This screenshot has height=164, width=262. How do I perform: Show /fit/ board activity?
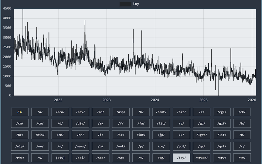161,123
